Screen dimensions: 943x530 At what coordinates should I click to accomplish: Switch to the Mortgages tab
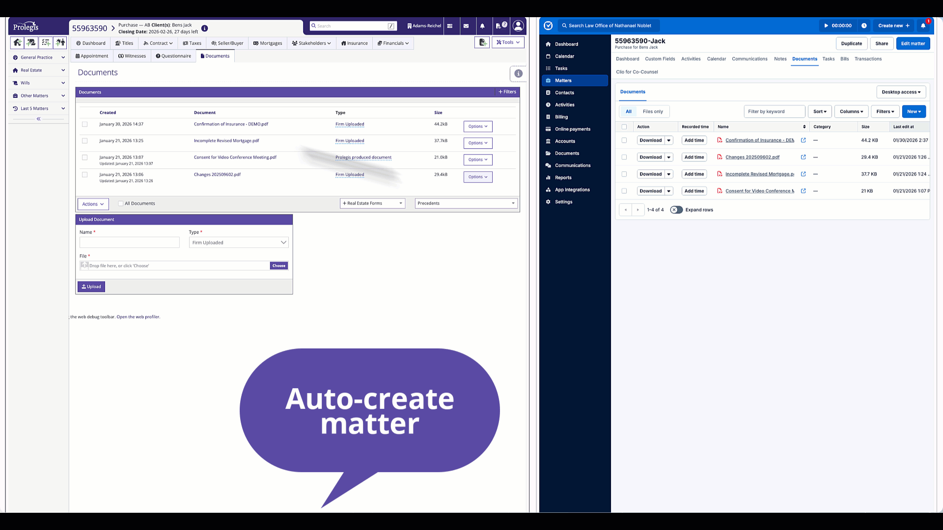(x=268, y=43)
